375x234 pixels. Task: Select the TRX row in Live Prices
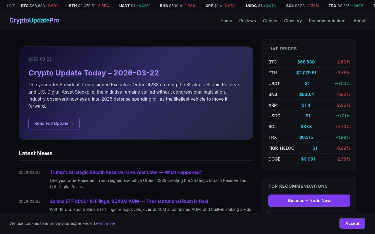(309, 137)
